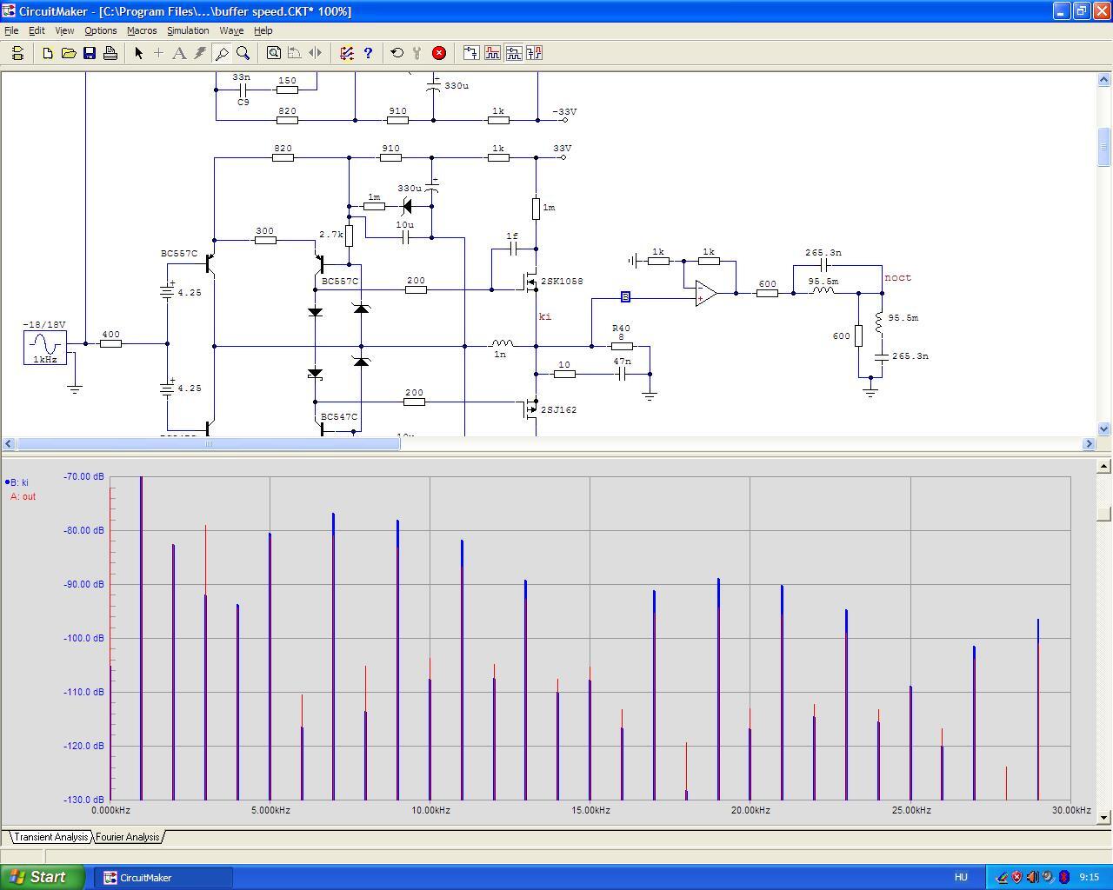The width and height of the screenshot is (1113, 890).
Task: Click schematic vertical scrollbar down arrow
Action: point(1104,428)
